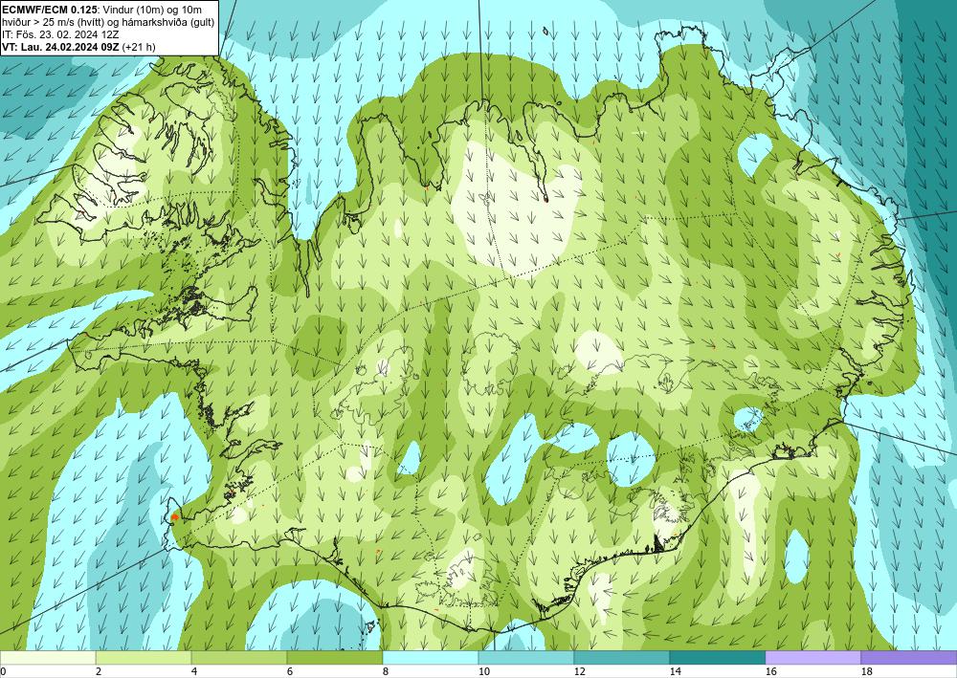Click the scale label "2" under the color bar
This screenshot has height=678, width=957.
tap(99, 672)
